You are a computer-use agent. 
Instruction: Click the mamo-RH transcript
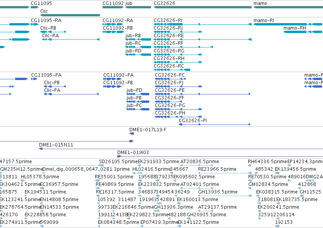303,32
